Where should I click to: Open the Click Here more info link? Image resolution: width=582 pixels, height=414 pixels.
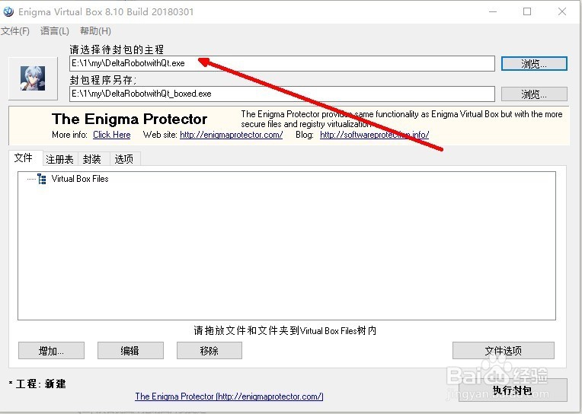pyautogui.click(x=112, y=135)
